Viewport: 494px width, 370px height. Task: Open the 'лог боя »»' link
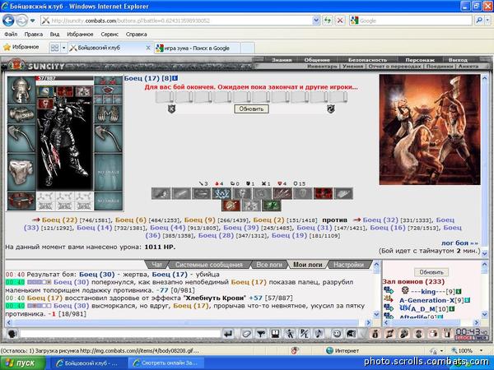pyautogui.click(x=459, y=243)
